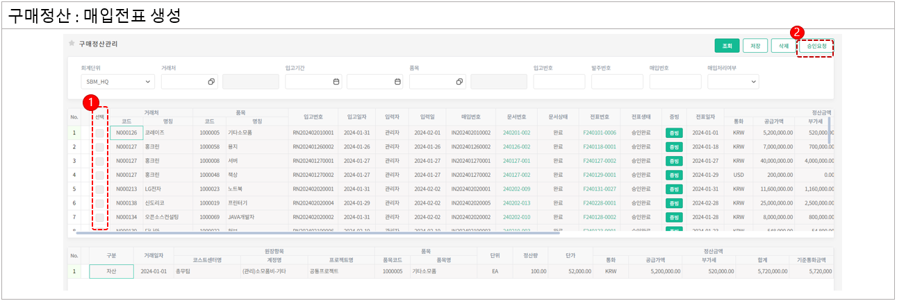Open the 입고기간 end date calendar icon
The width and height of the screenshot is (897, 301).
coord(397,82)
